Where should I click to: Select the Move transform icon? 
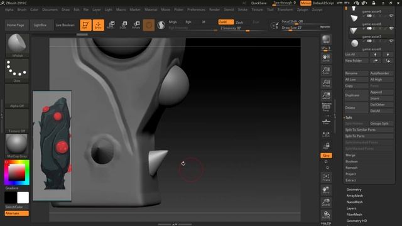pos(111,25)
